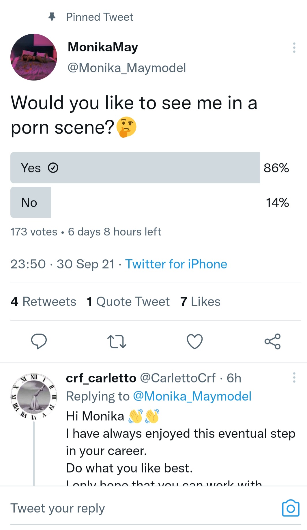This screenshot has height=530, width=307.
Task: Open crf_carletto's profile name
Action: 101,378
